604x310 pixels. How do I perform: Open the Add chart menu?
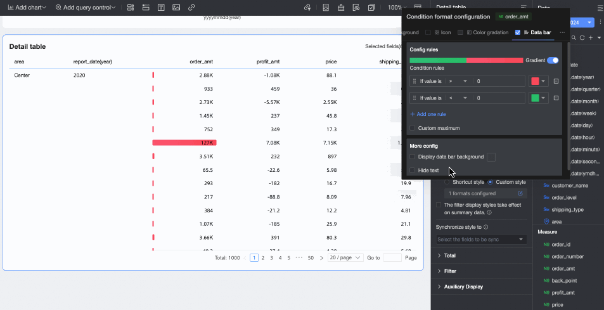(x=27, y=8)
